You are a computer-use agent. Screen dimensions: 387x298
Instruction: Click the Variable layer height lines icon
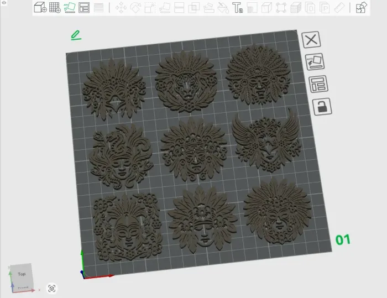99,8
